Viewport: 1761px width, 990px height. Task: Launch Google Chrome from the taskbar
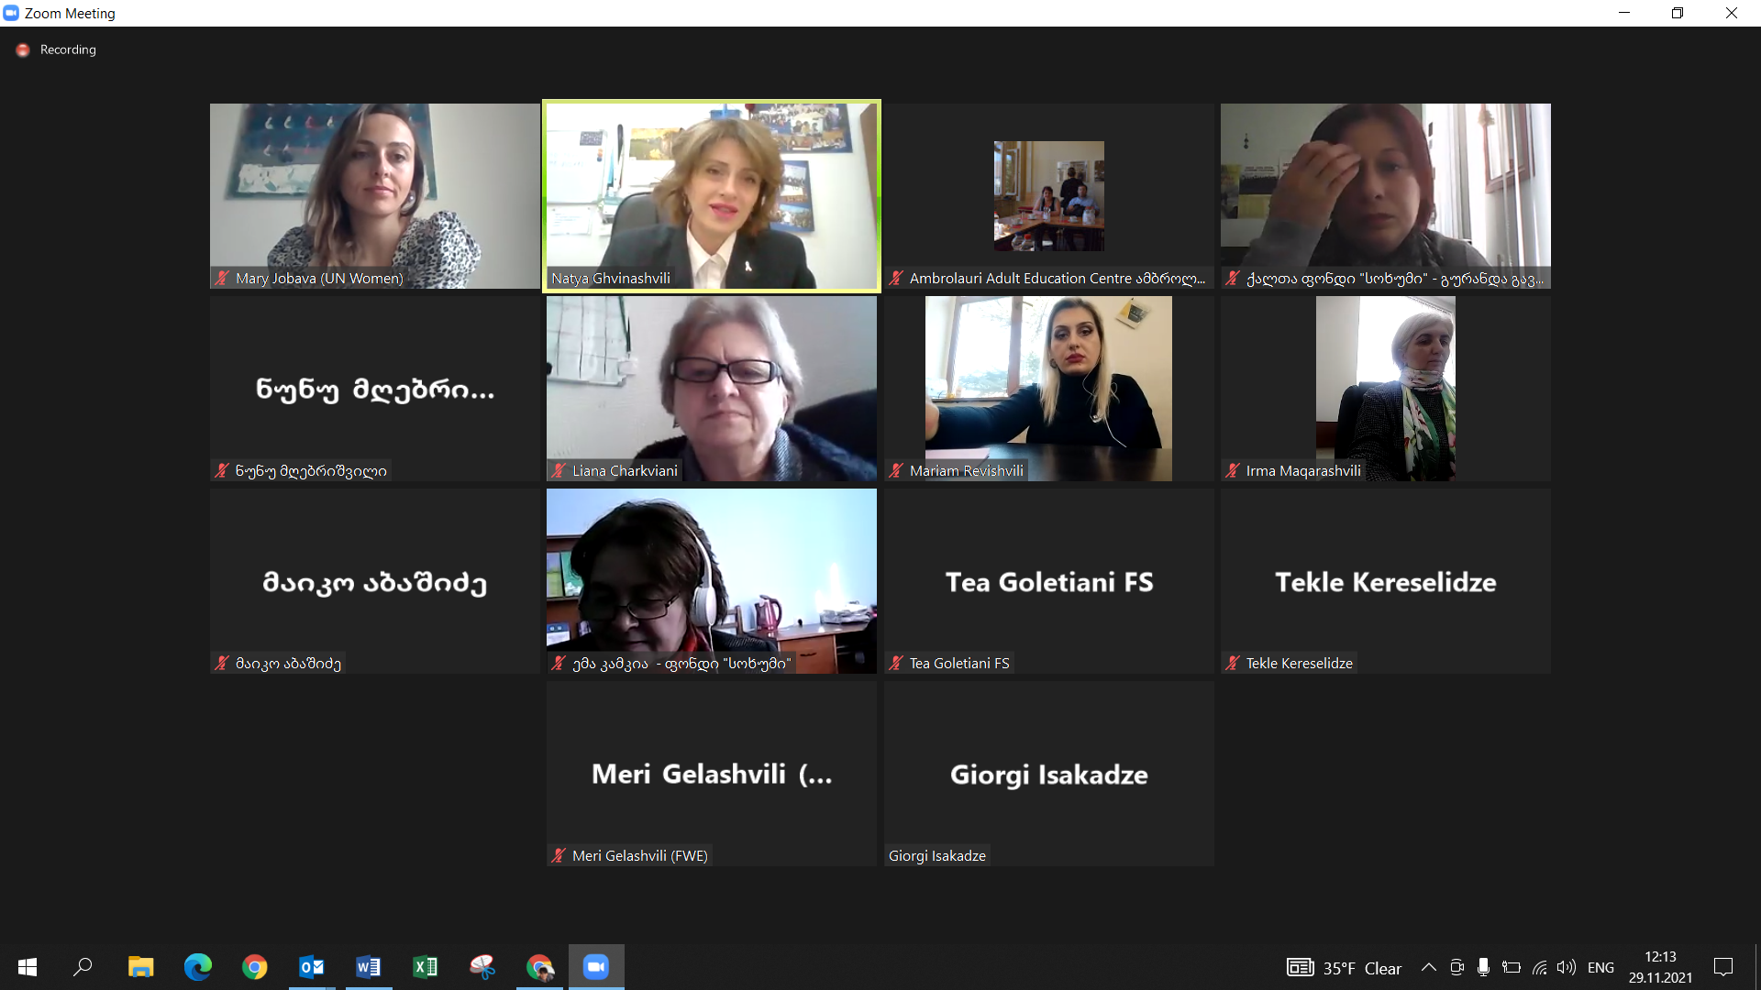[254, 967]
